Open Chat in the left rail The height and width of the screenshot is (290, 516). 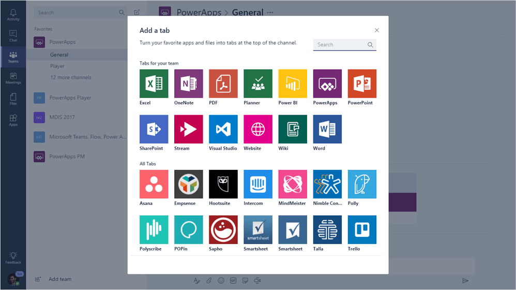click(13, 36)
